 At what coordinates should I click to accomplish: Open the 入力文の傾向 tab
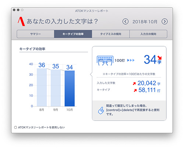tap(148, 34)
